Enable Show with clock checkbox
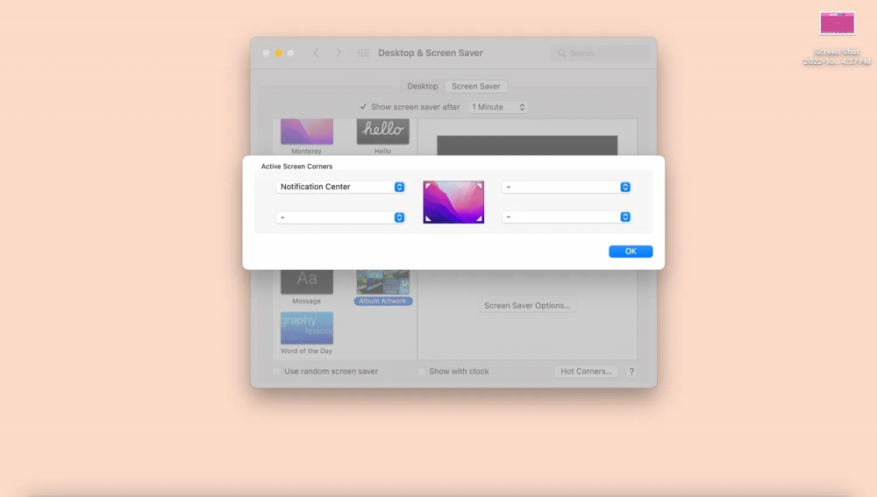This screenshot has width=877, height=497. pos(422,372)
